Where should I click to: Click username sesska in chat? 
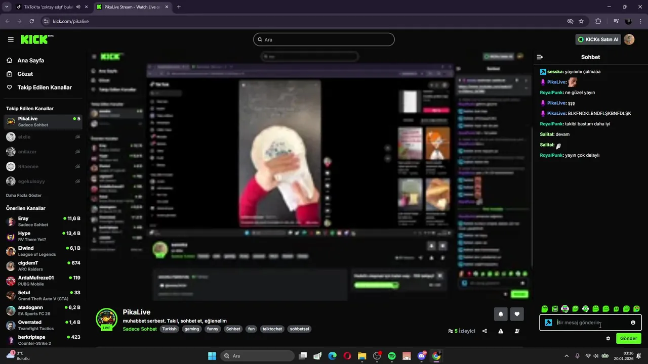(555, 72)
